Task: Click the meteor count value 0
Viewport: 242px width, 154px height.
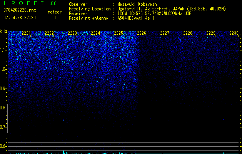Action: pyautogui.click(x=55, y=18)
